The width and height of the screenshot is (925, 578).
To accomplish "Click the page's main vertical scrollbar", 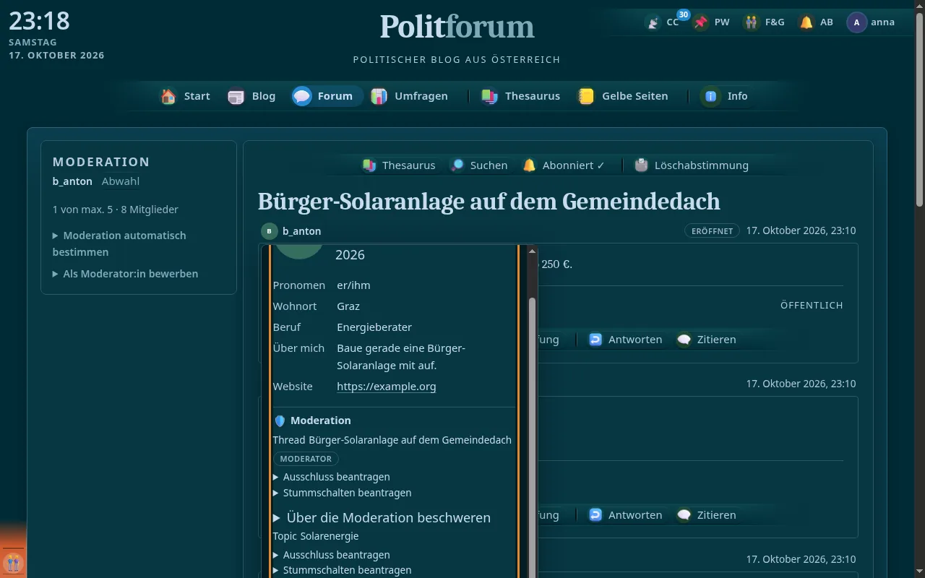I will tap(920, 108).
